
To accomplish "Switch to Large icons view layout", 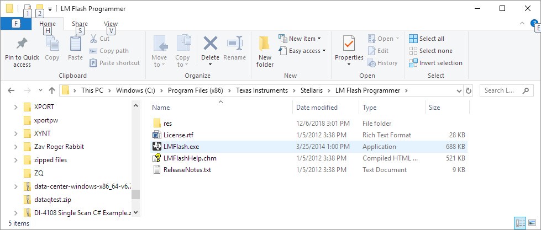I will click(532, 223).
